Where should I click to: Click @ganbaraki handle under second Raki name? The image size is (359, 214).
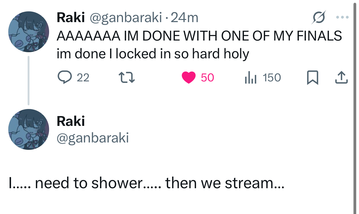click(x=93, y=138)
